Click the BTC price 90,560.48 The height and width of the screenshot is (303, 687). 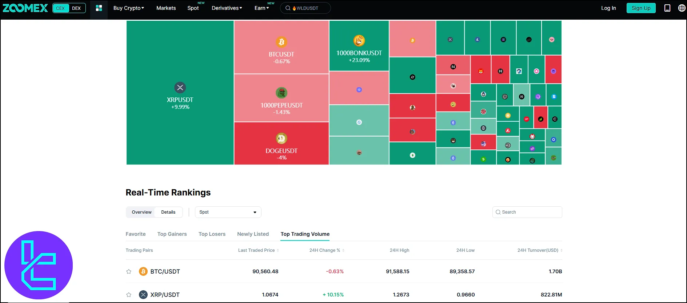[265, 271]
